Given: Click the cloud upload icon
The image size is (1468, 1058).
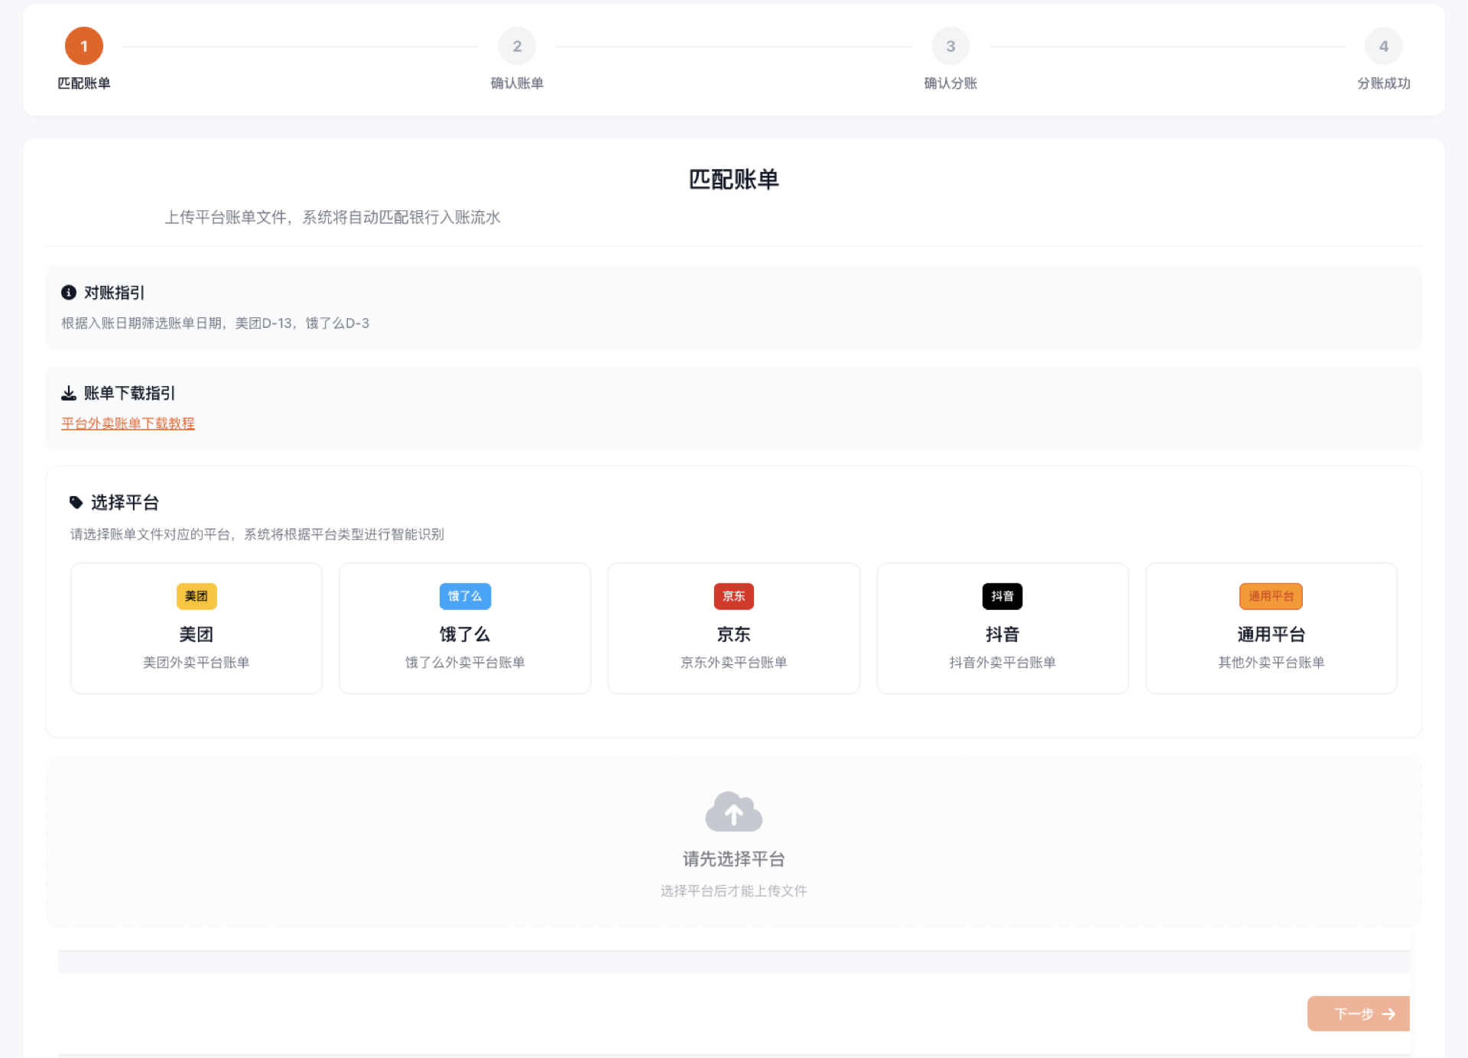Looking at the screenshot, I should (x=733, y=812).
